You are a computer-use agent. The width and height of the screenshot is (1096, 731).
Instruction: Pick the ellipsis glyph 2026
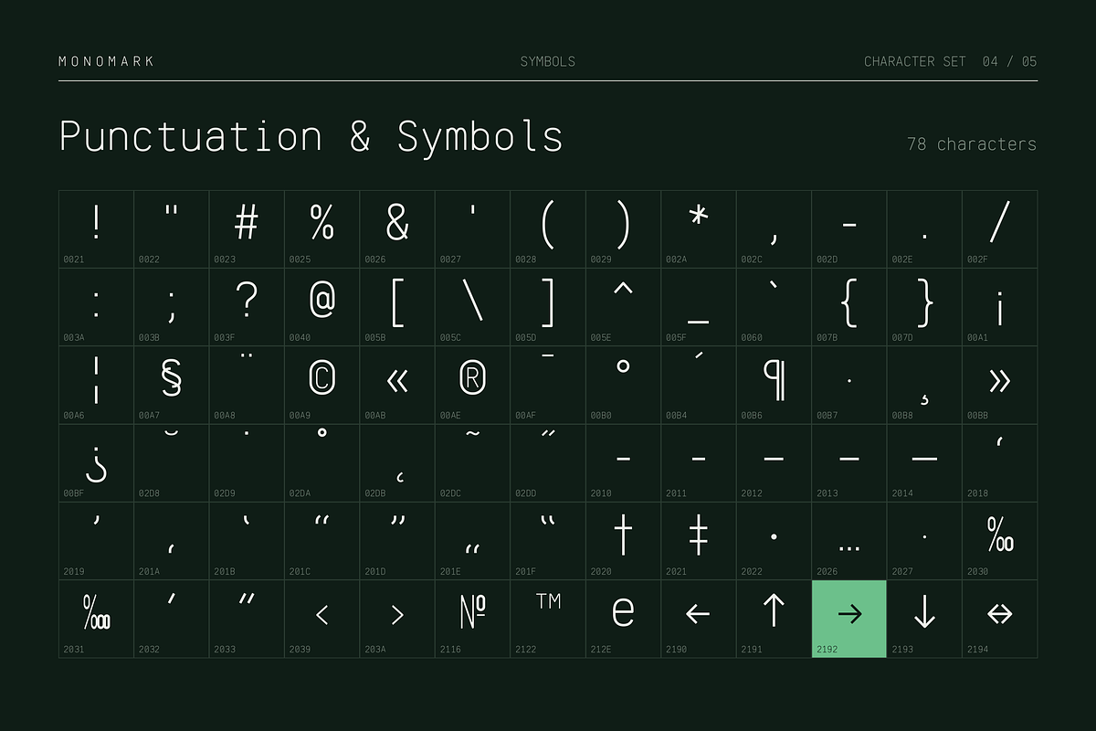point(848,540)
